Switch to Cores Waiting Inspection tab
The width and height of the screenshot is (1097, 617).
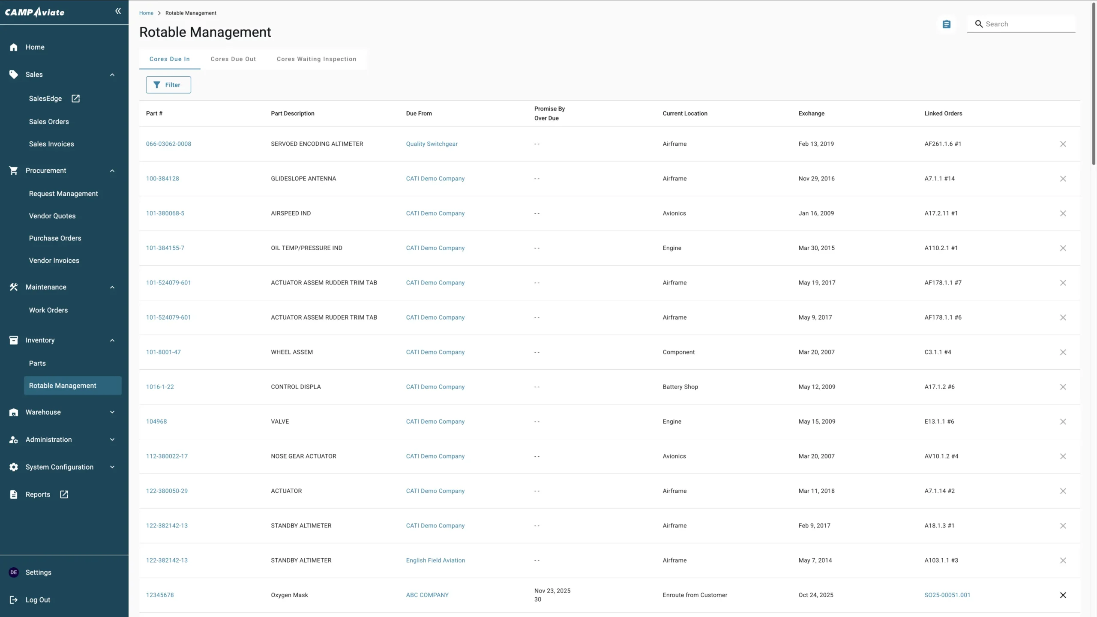[x=316, y=59]
